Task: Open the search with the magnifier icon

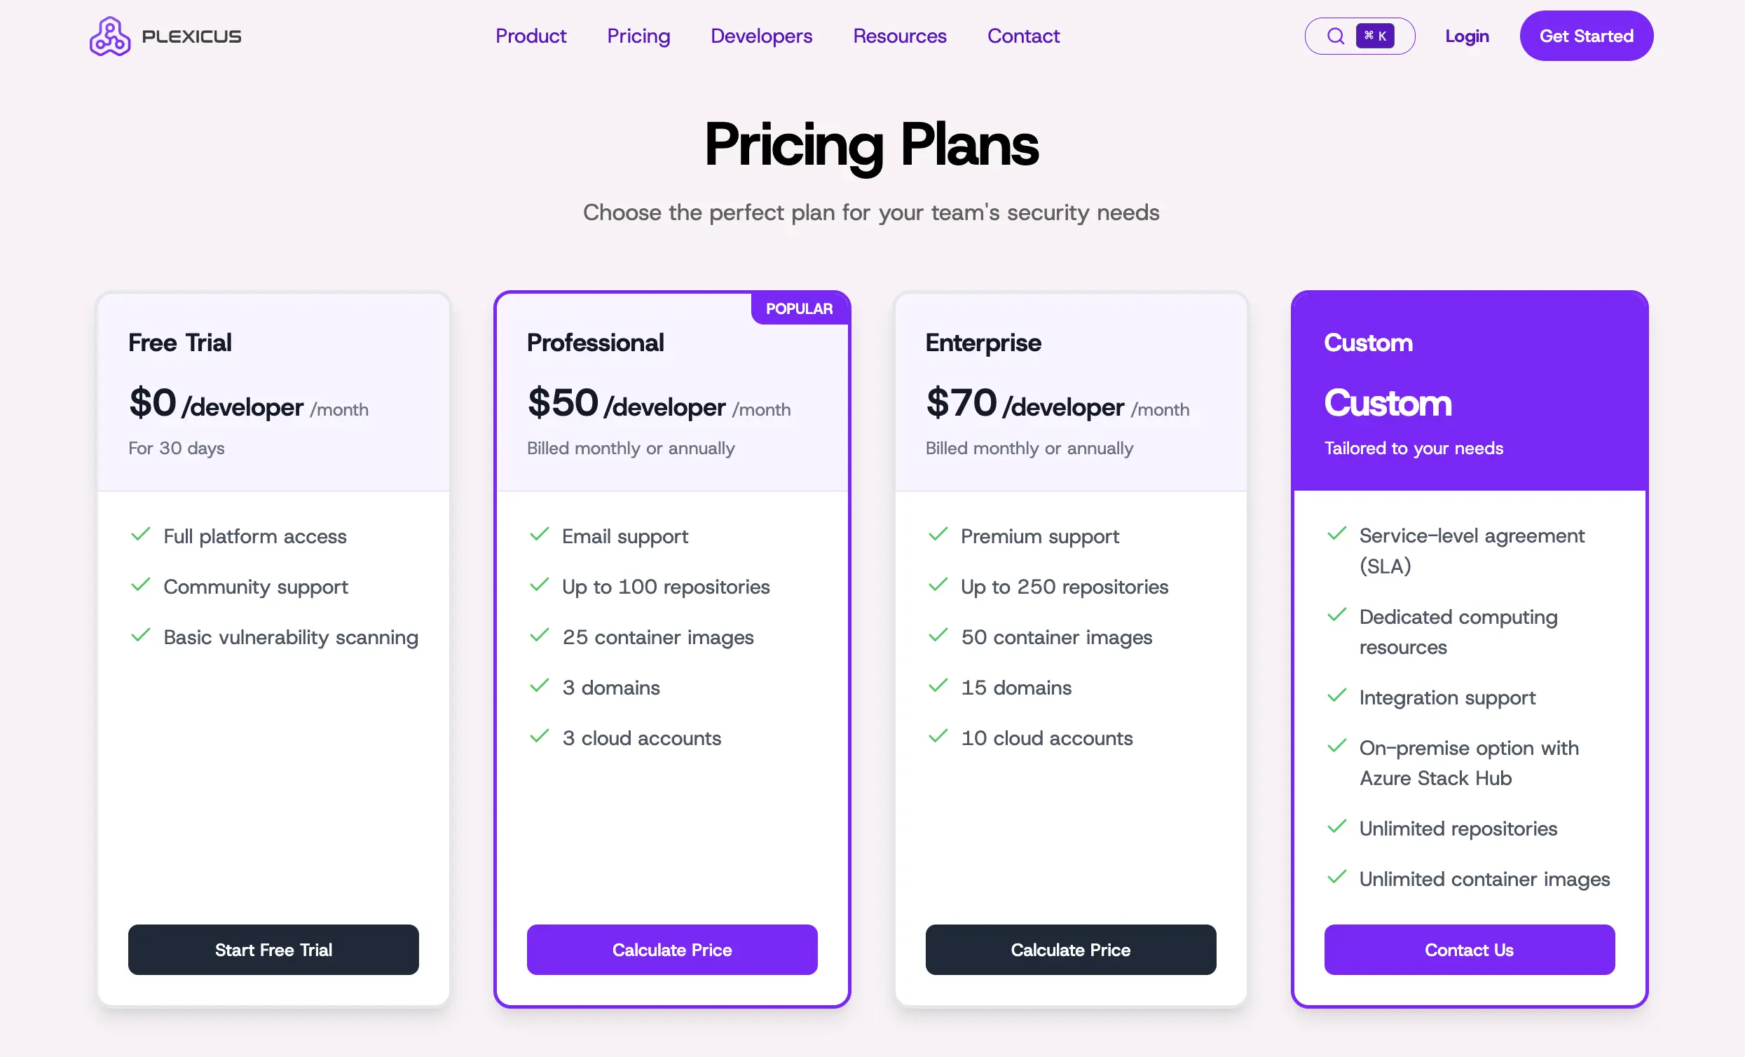Action: click(x=1336, y=36)
